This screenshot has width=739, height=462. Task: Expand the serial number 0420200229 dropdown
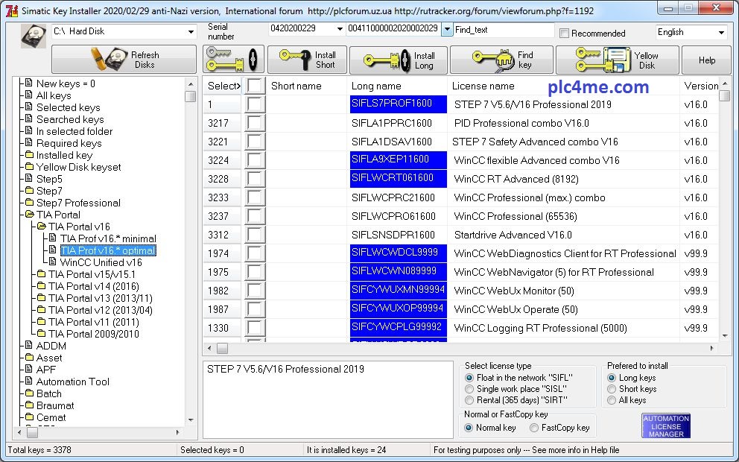[x=340, y=29]
